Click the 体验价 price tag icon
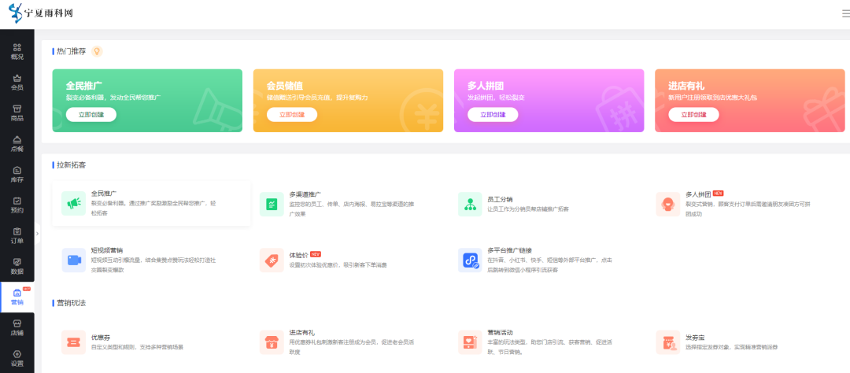Screen dimensions: 850x373 [x=272, y=260]
